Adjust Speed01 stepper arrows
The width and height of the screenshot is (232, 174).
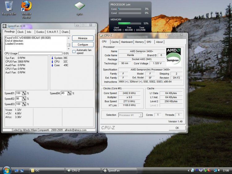(24, 93)
